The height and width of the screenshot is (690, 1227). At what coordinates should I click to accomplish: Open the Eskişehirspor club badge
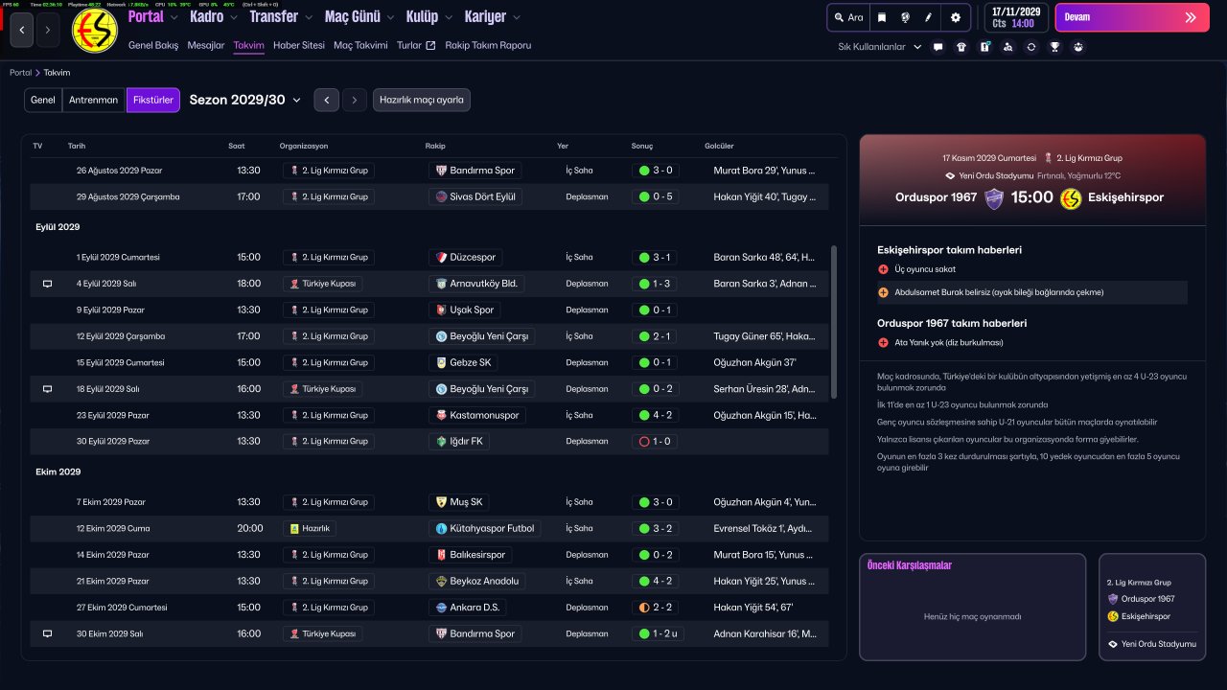point(95,31)
